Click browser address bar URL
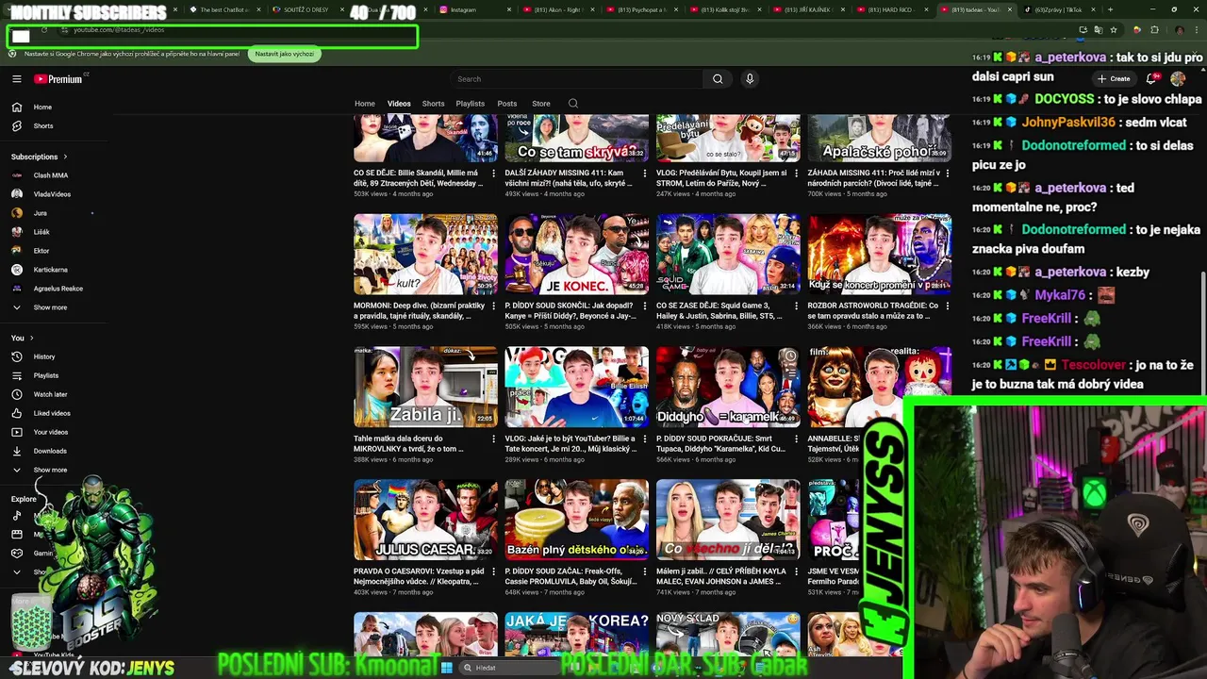Viewport: 1207px width, 679px height. point(119,30)
